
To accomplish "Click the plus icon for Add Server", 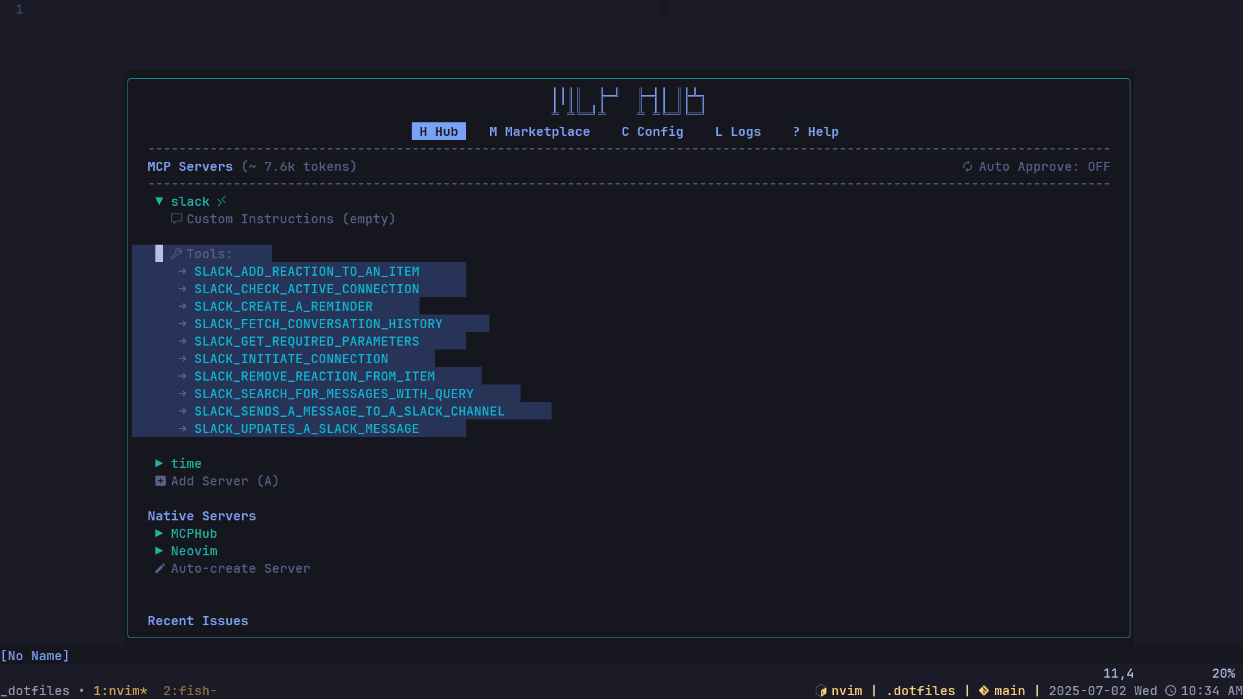I will [x=160, y=481].
